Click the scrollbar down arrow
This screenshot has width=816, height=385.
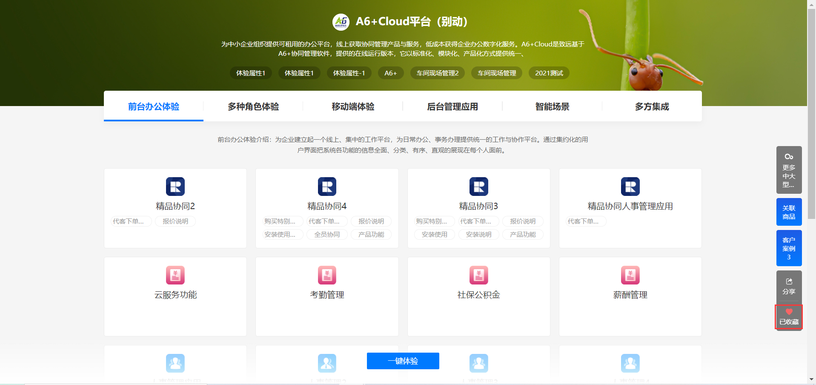[811, 379]
